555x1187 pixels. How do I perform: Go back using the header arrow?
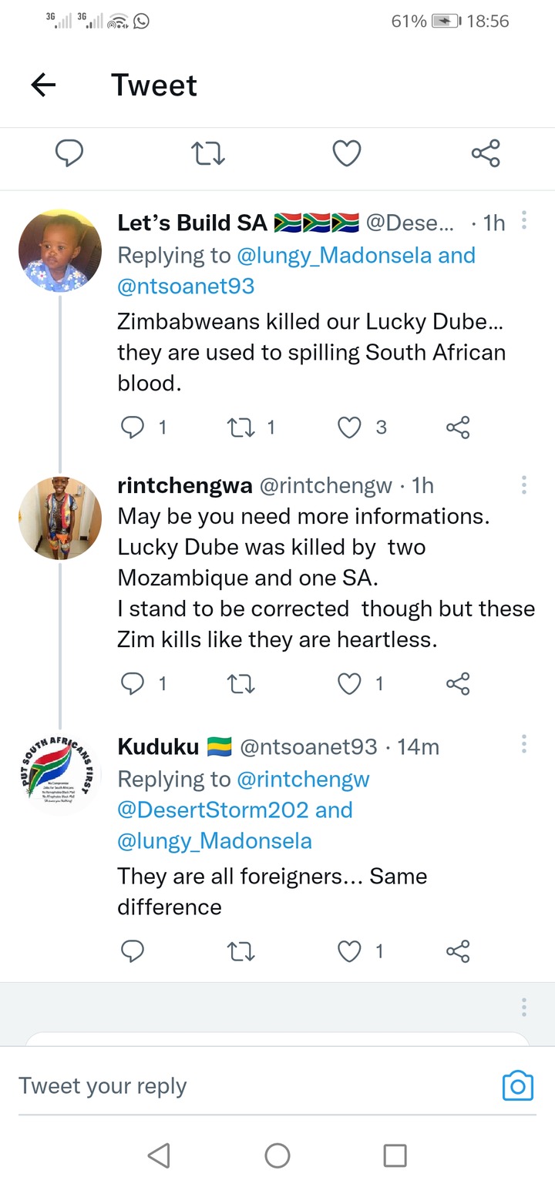[x=44, y=85]
